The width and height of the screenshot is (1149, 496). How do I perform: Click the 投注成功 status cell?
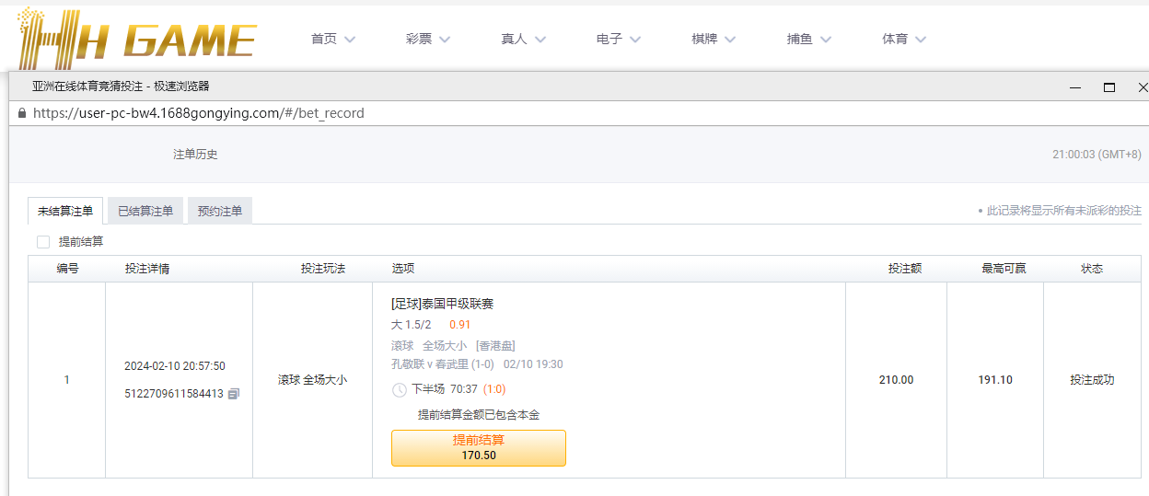coord(1092,380)
